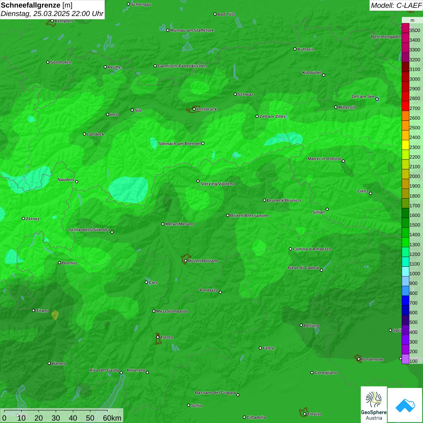The image size is (423, 423).
Task: Click the Bruneck/Brunico label
Action: pos(284,200)
